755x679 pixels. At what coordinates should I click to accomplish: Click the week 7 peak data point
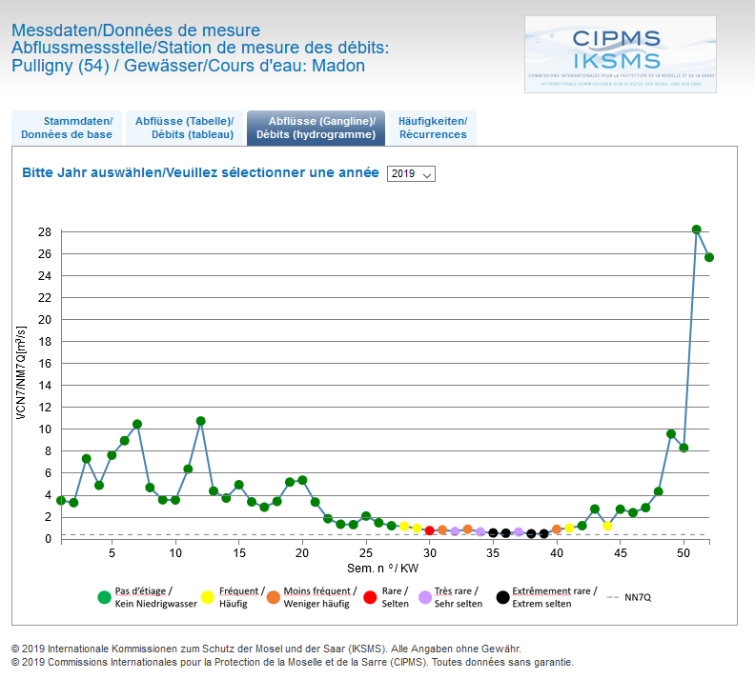(137, 424)
